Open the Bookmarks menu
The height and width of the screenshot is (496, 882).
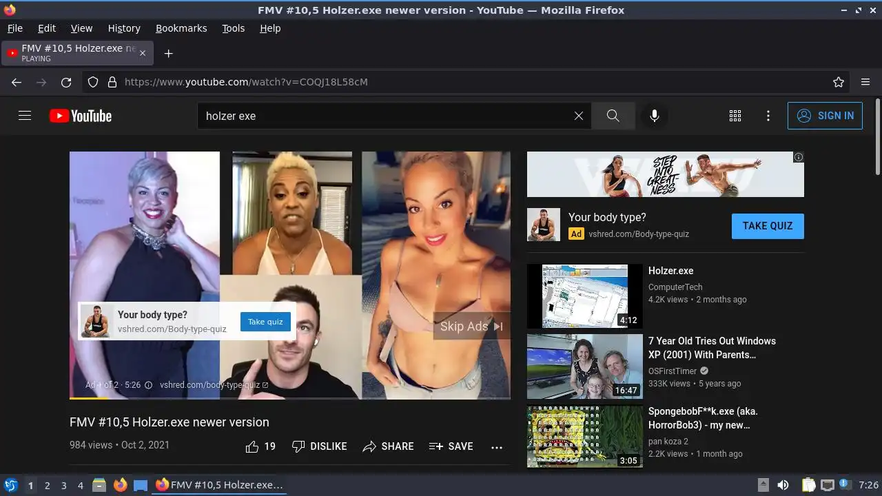coord(181,28)
